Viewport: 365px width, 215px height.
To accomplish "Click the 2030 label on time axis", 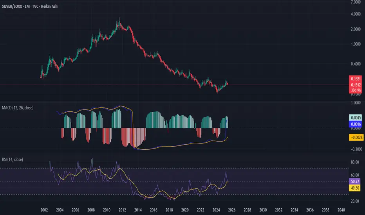I will [263, 210].
